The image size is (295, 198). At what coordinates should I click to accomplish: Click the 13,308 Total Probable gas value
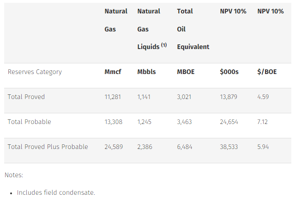pyautogui.click(x=114, y=122)
